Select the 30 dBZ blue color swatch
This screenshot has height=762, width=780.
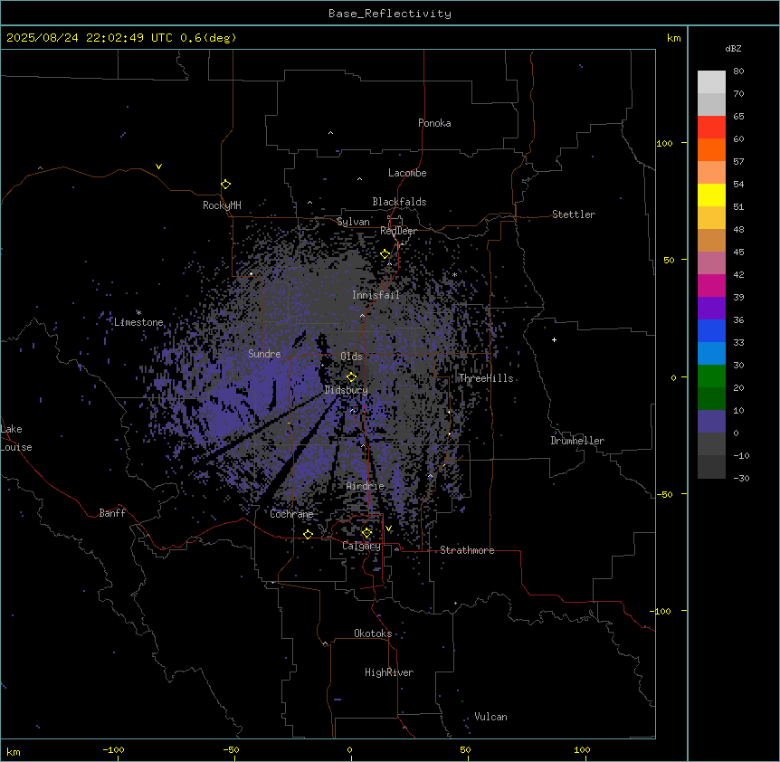pyautogui.click(x=711, y=354)
